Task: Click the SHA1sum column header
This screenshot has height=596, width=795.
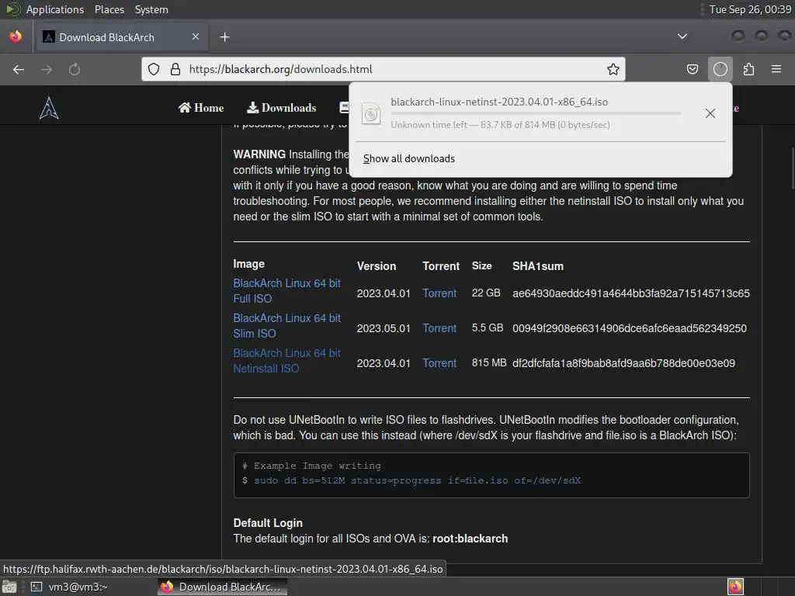Action: pyautogui.click(x=538, y=266)
